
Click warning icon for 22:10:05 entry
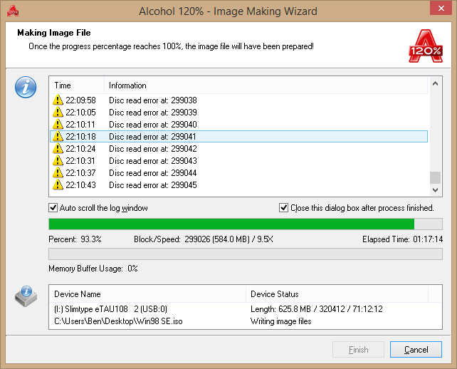pos(58,112)
